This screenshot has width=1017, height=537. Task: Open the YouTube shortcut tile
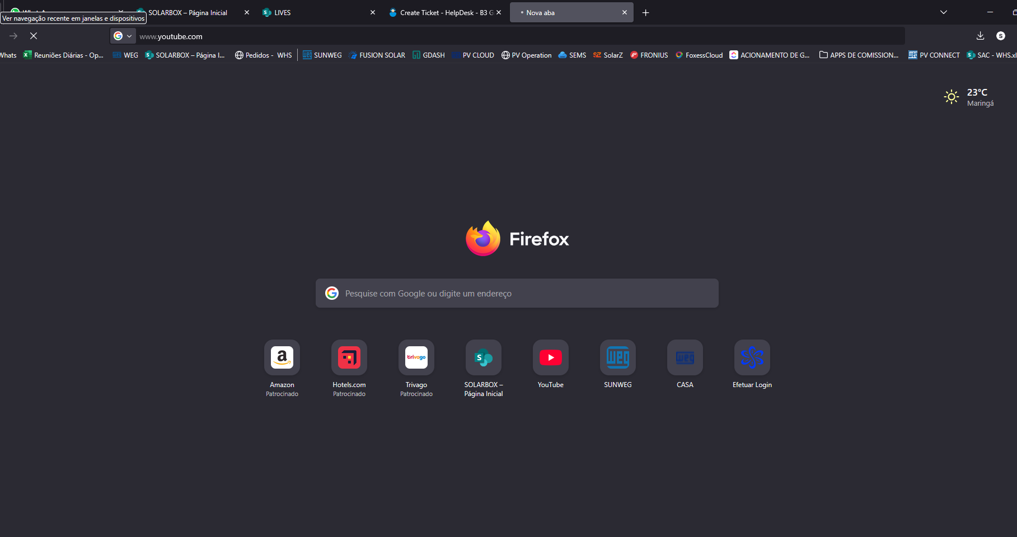pos(550,358)
